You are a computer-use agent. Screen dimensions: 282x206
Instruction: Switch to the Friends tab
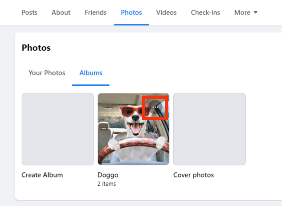pyautogui.click(x=96, y=12)
